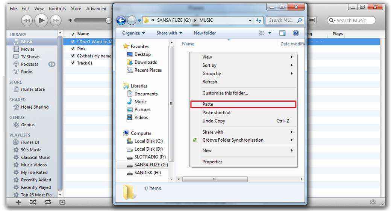391x211 pixels.
Task: Click the Search MUSIC box in Explorer
Action: pos(285,20)
